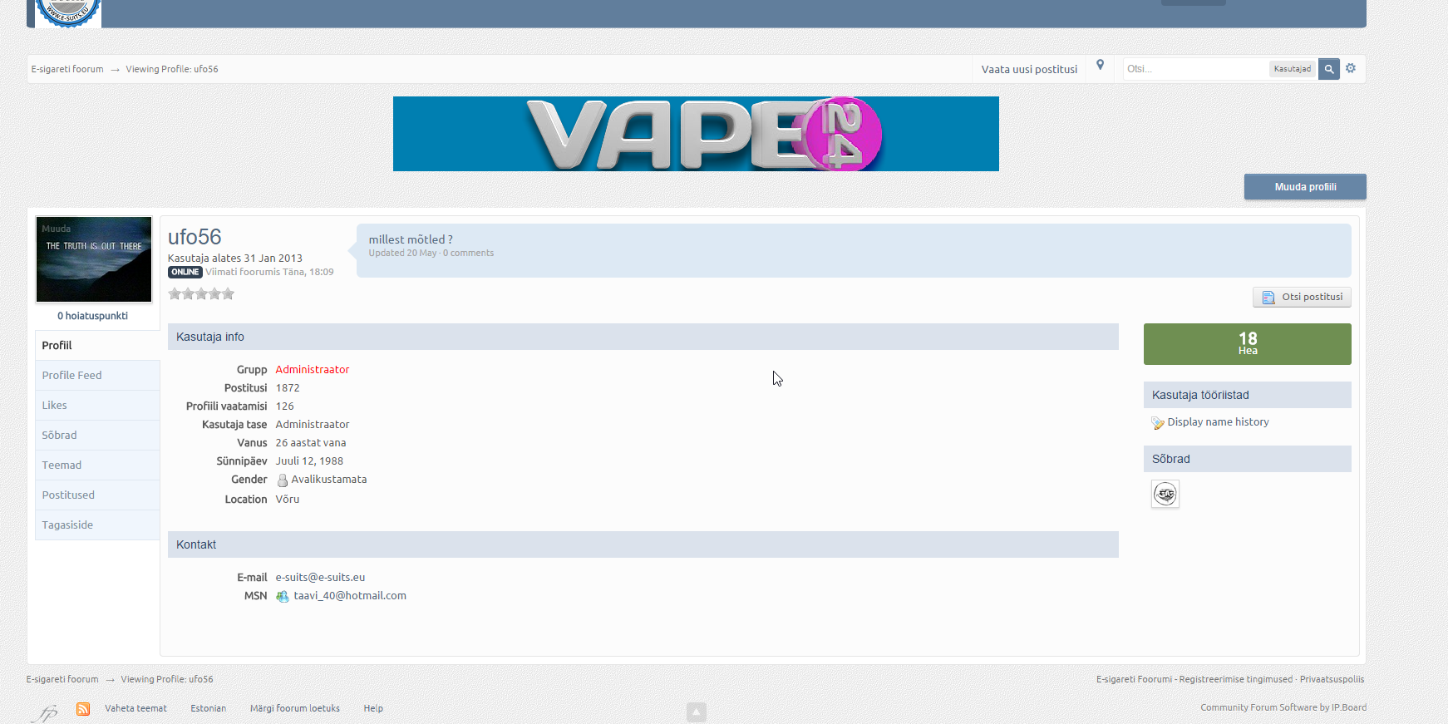Screen dimensions: 1448x724
Task: Click the Muuda profiili button
Action: point(1304,187)
